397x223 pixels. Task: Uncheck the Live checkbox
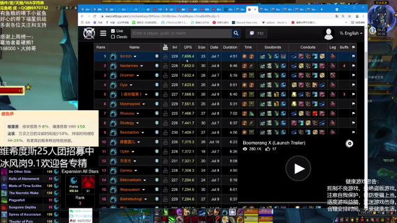[113, 31]
